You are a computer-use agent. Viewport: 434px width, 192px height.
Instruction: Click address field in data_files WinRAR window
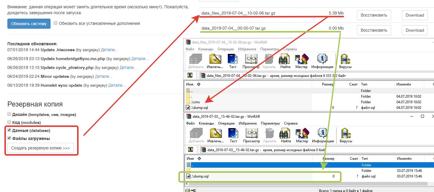coord(316,75)
